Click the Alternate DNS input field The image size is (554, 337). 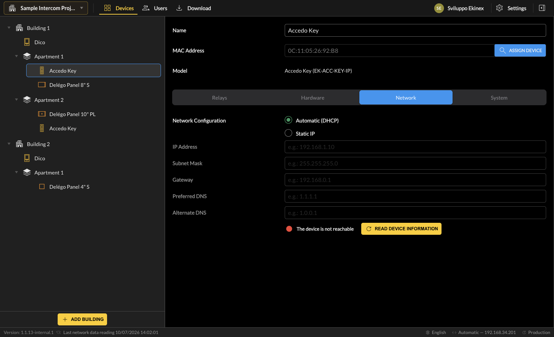click(415, 213)
